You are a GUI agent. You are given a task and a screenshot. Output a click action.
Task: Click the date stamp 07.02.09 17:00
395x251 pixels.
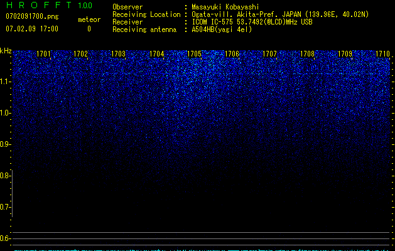pyautogui.click(x=32, y=29)
